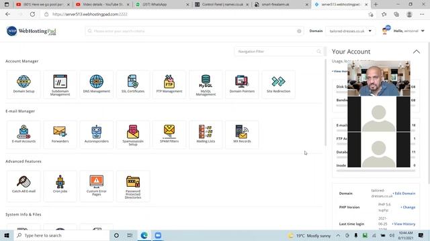This screenshot has height=241, width=430.
Task: Open Zoom from the taskbar
Action: [x=158, y=235]
